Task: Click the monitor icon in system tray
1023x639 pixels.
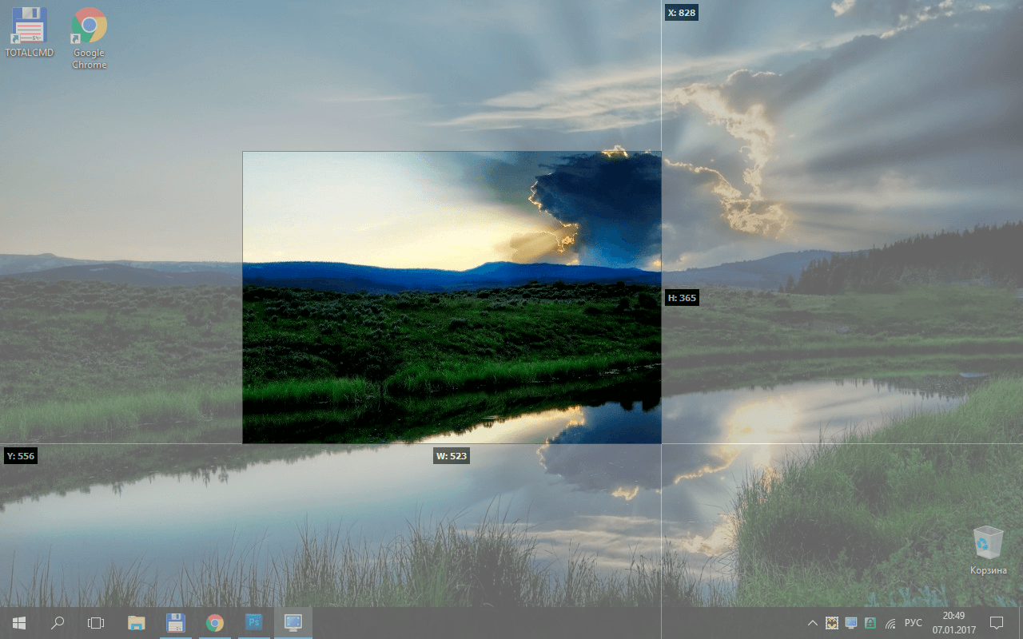Action: [851, 623]
